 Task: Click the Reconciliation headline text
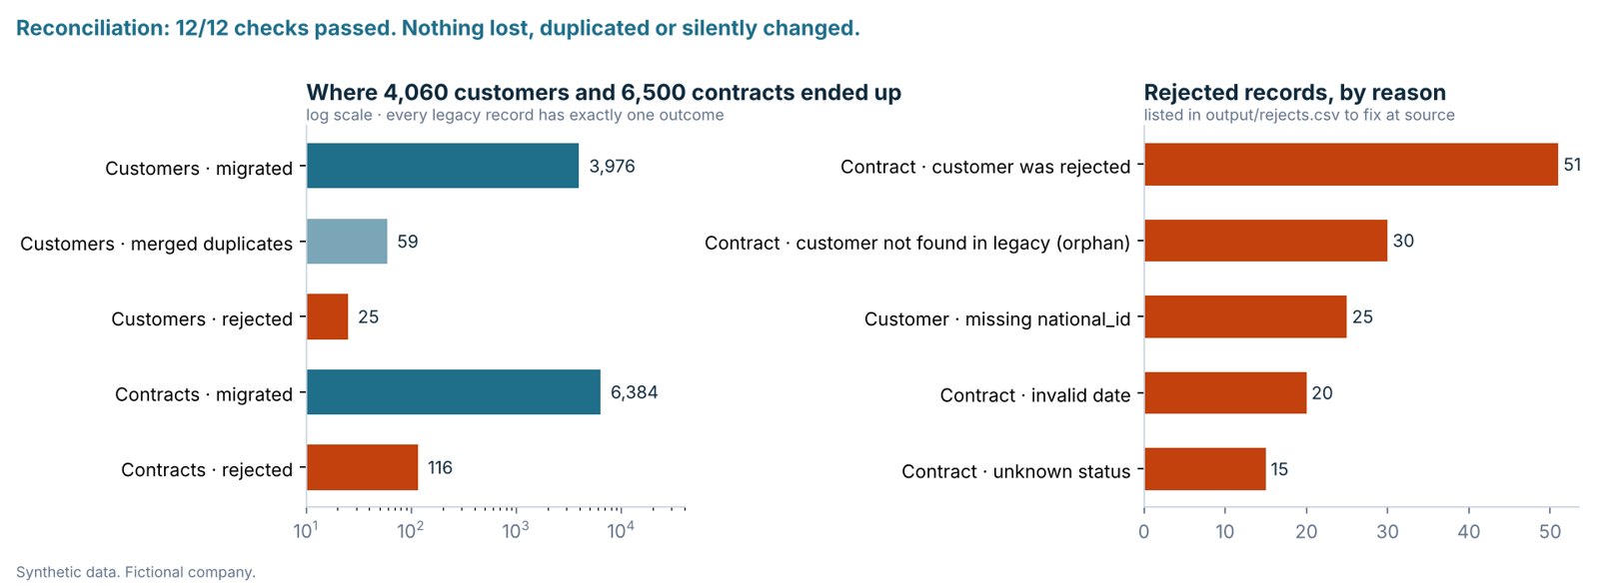[438, 28]
